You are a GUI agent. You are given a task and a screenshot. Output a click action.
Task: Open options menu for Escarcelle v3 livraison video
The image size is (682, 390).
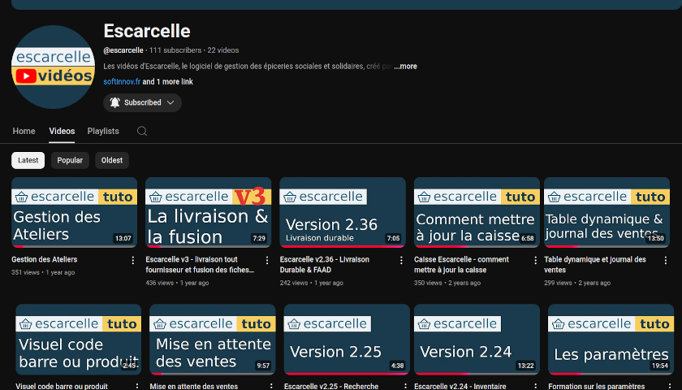pyautogui.click(x=267, y=260)
